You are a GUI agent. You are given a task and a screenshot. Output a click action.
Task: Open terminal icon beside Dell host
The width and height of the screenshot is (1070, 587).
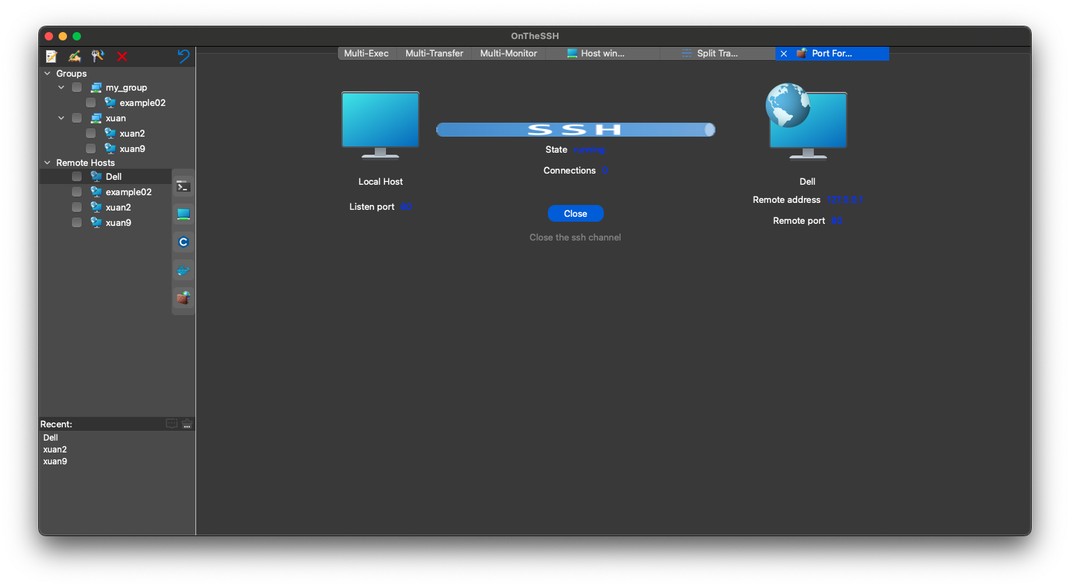(183, 186)
